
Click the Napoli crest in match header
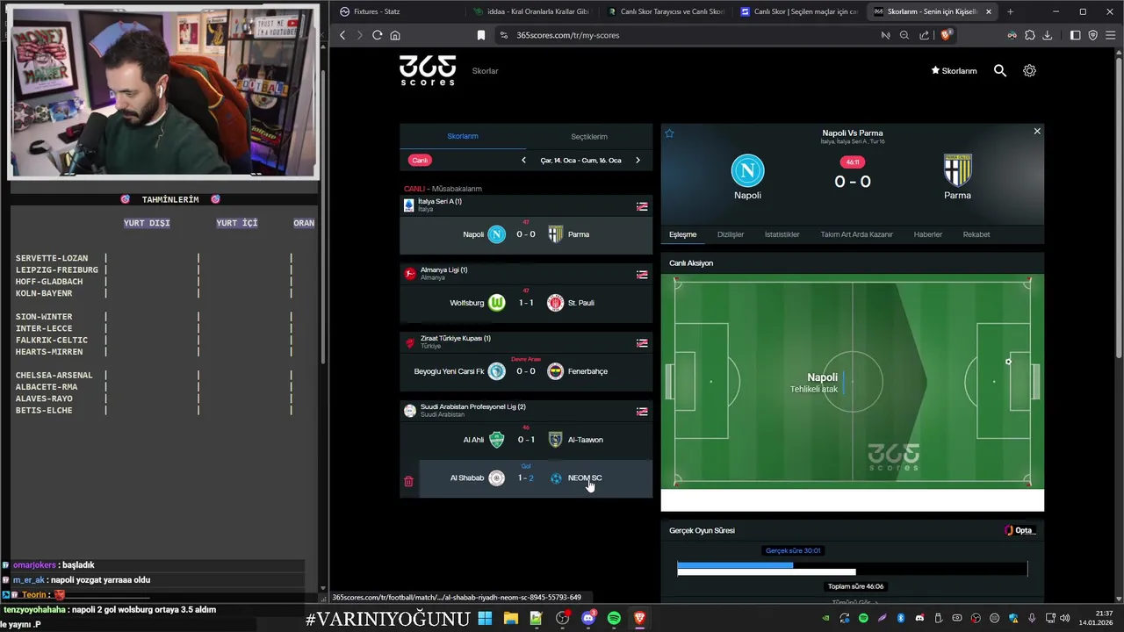(x=748, y=170)
